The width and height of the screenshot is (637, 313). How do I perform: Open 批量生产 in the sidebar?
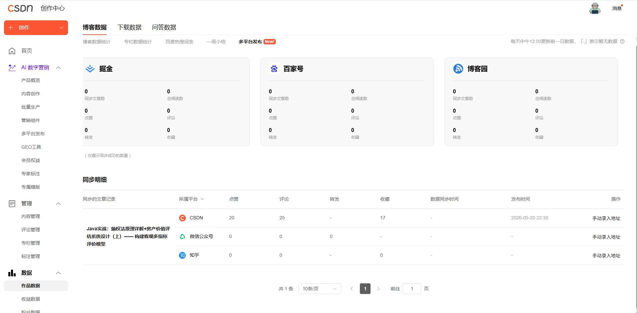point(31,107)
